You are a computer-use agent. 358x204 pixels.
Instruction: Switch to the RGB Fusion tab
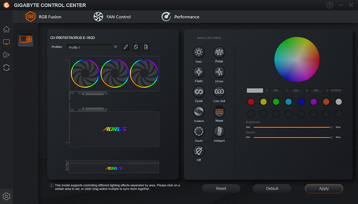click(44, 17)
